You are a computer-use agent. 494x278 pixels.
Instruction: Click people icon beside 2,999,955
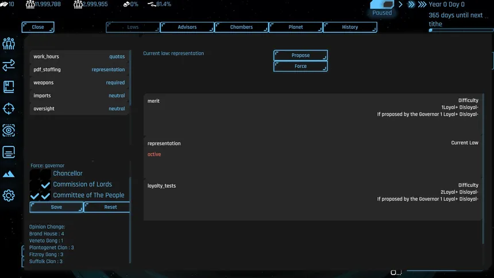coord(78,5)
